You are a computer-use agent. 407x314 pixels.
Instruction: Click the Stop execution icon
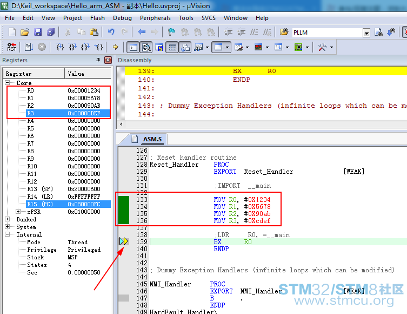click(x=42, y=47)
